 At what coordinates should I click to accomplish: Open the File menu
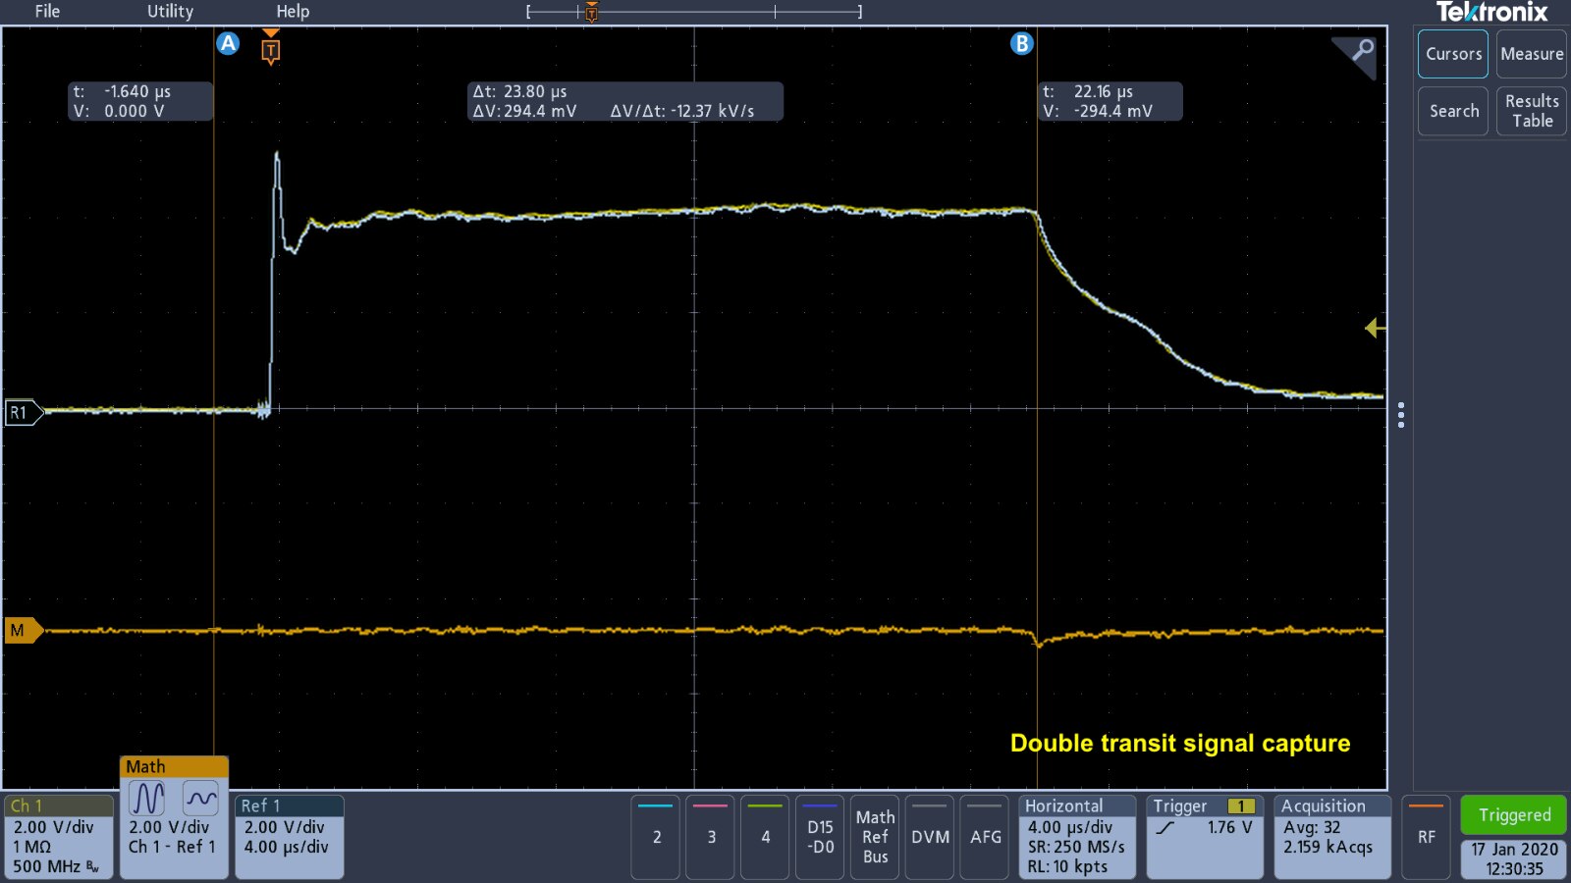tap(47, 12)
